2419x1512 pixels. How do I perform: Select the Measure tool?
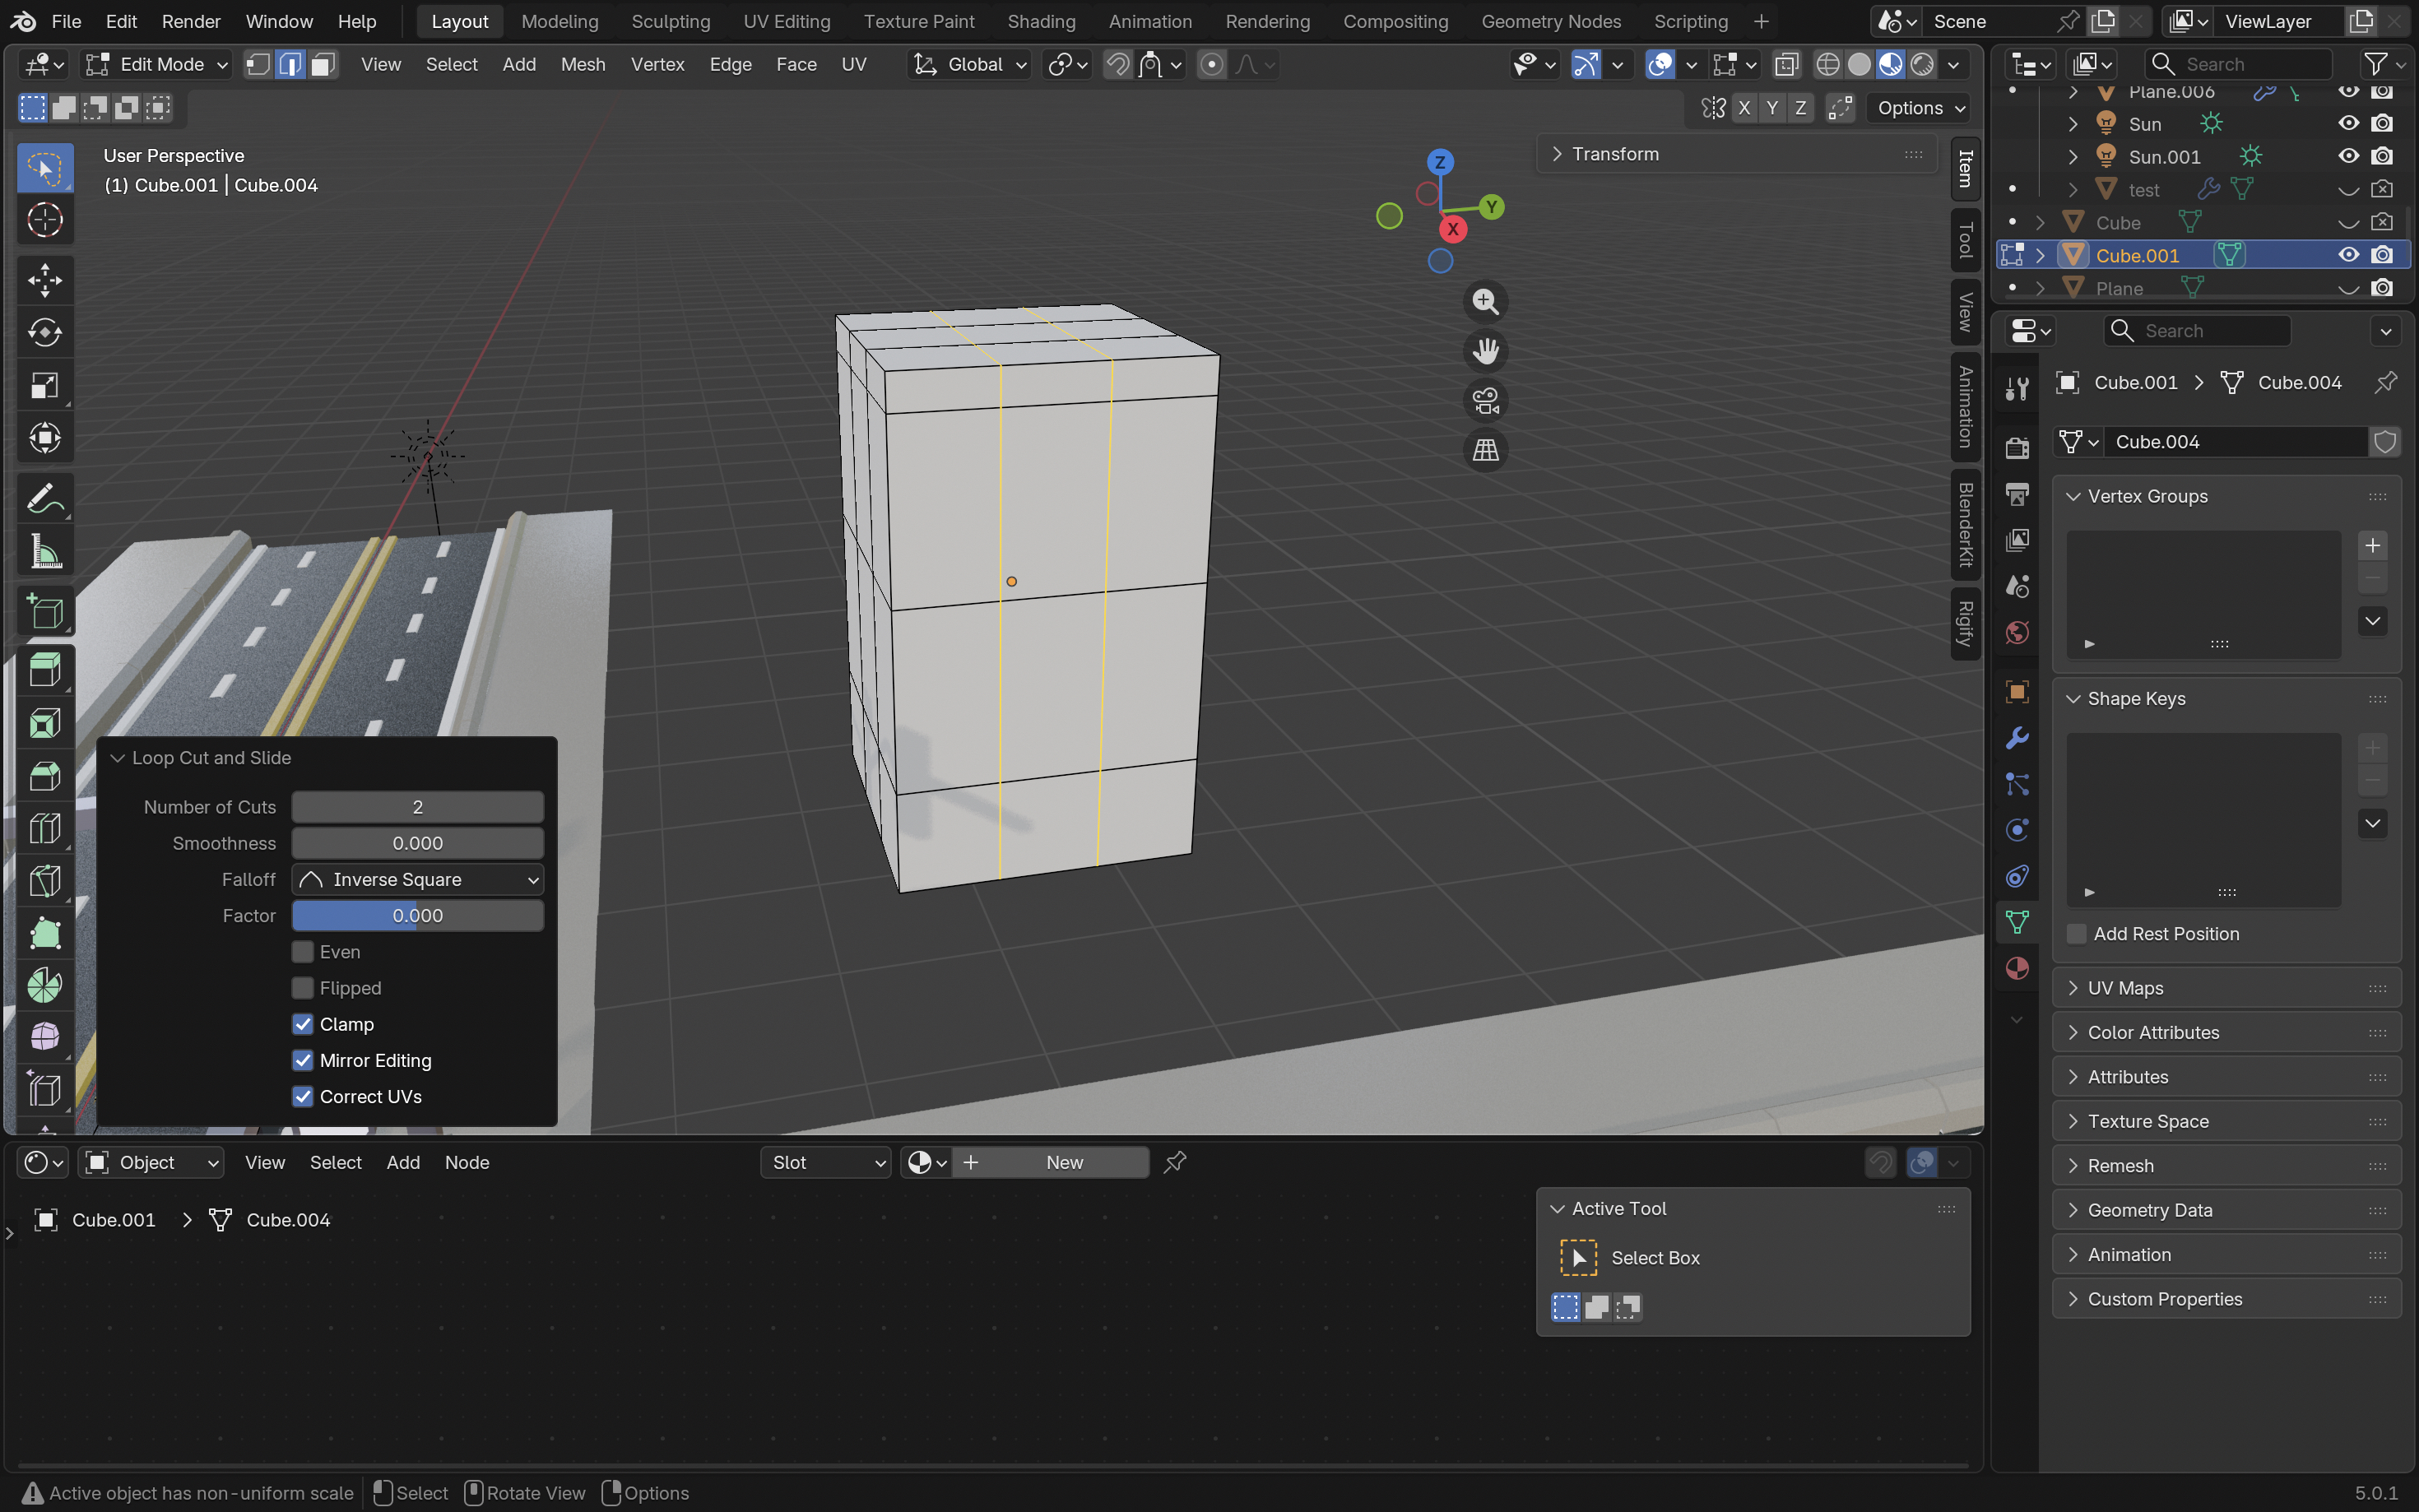[x=45, y=551]
